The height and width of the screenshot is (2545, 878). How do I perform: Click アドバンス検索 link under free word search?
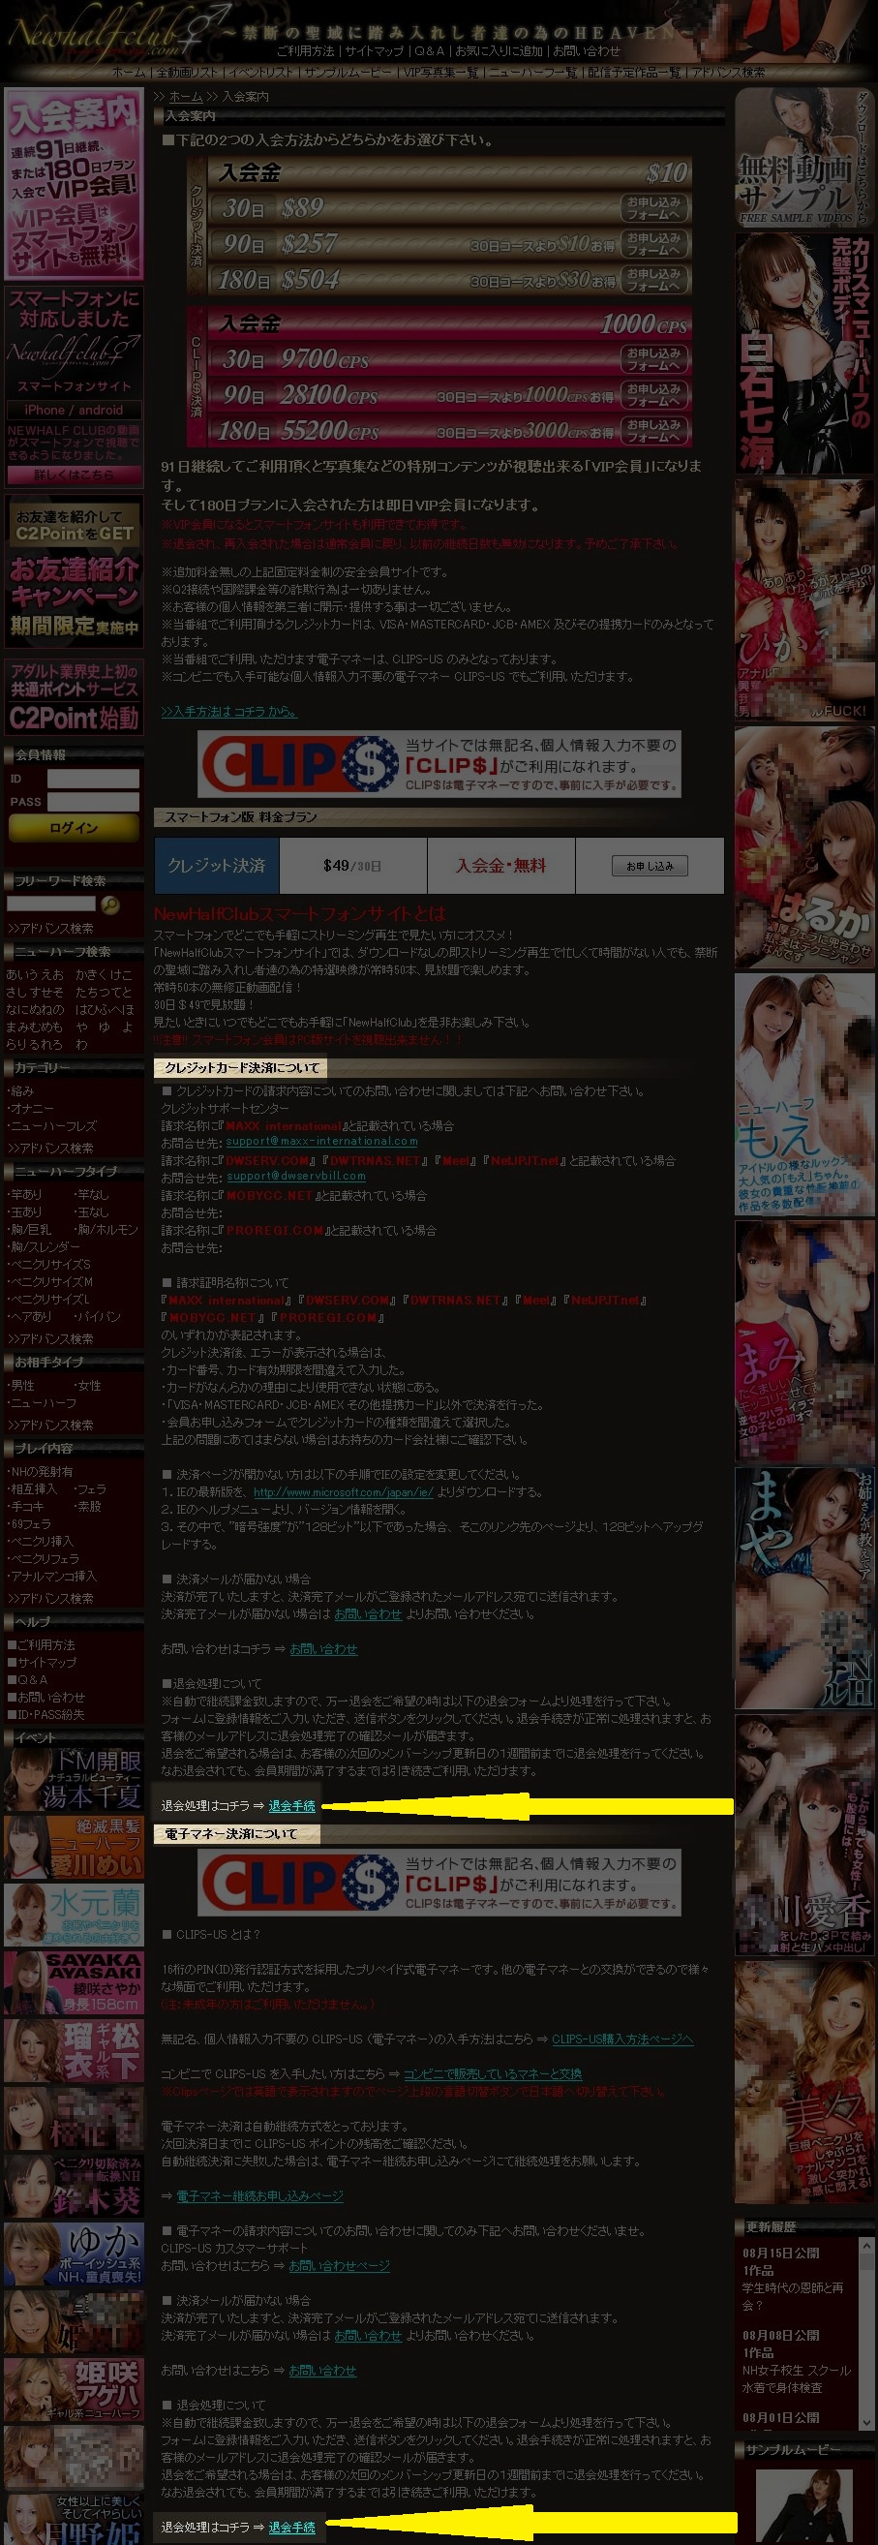click(49, 929)
